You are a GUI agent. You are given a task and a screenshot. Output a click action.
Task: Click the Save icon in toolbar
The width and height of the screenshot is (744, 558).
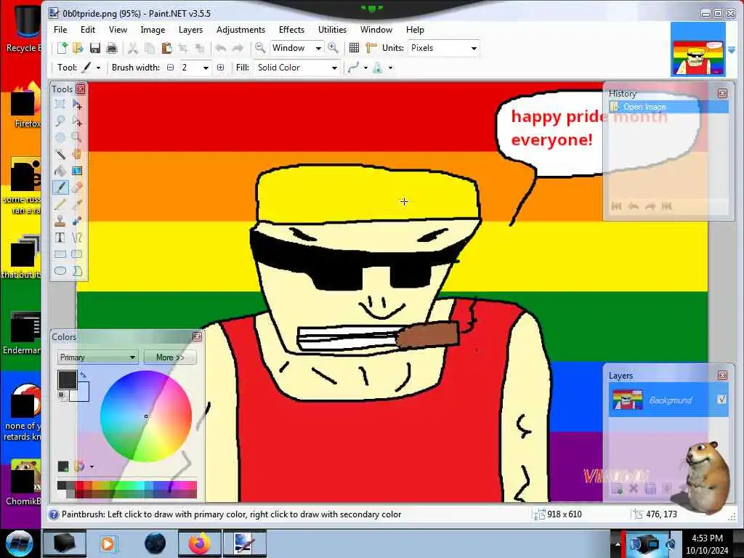(x=95, y=48)
